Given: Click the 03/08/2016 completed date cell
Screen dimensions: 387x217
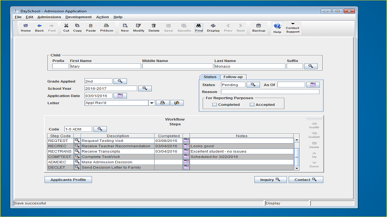Looking at the screenshot, I should click(x=169, y=141).
